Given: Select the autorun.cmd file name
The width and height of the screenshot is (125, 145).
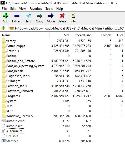Looking at the screenshot, I should [x=16, y=121].
